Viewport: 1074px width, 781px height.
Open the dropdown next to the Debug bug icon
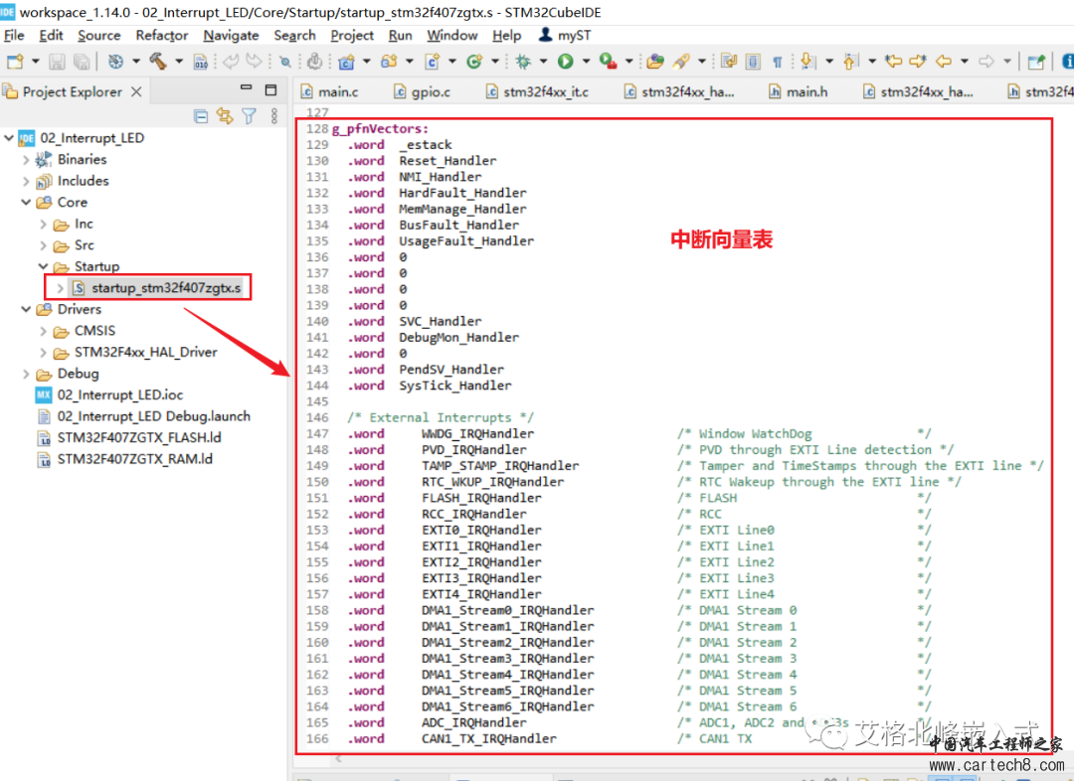pos(543,62)
